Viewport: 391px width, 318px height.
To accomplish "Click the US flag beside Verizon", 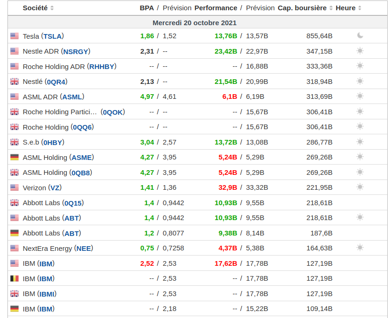I will tap(14, 187).
